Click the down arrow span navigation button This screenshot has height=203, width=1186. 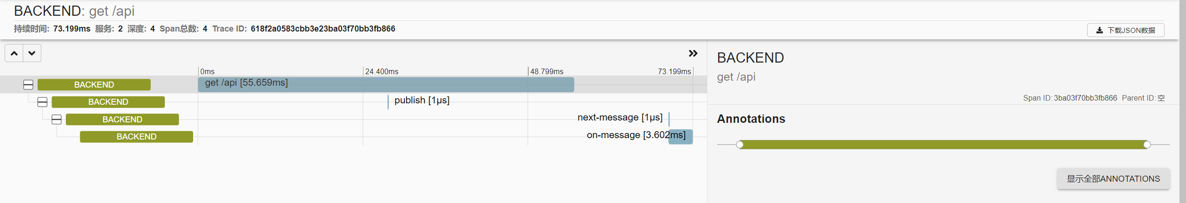[x=32, y=53]
